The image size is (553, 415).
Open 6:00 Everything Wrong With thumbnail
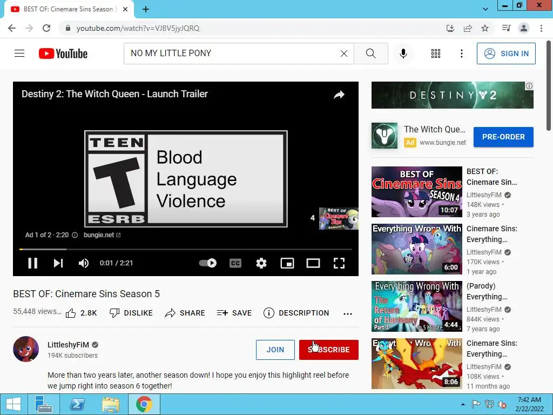(x=416, y=249)
